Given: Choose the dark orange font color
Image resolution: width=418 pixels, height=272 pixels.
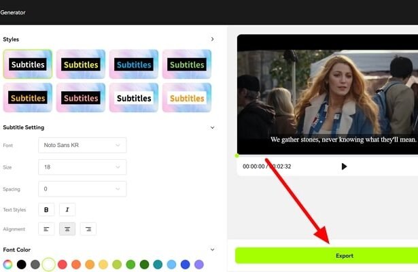Looking at the screenshot, I should tap(76, 265).
